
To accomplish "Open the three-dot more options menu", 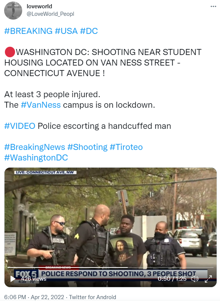I will coord(213,6).
